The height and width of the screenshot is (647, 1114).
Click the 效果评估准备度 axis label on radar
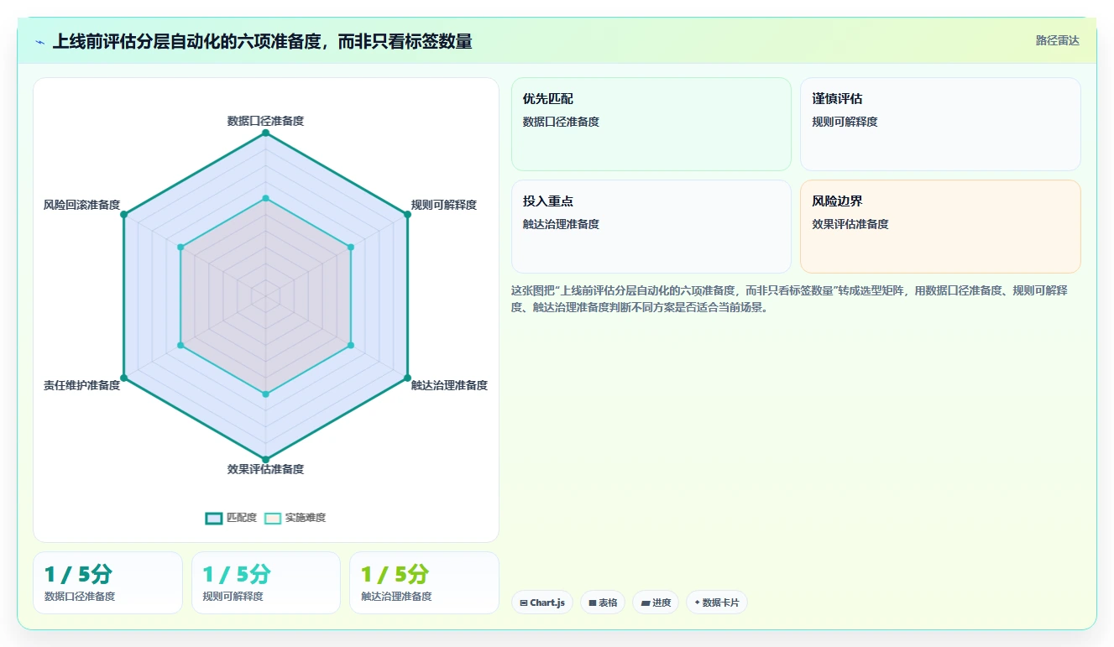265,469
